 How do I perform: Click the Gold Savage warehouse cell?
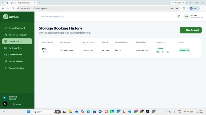coord(67,50)
